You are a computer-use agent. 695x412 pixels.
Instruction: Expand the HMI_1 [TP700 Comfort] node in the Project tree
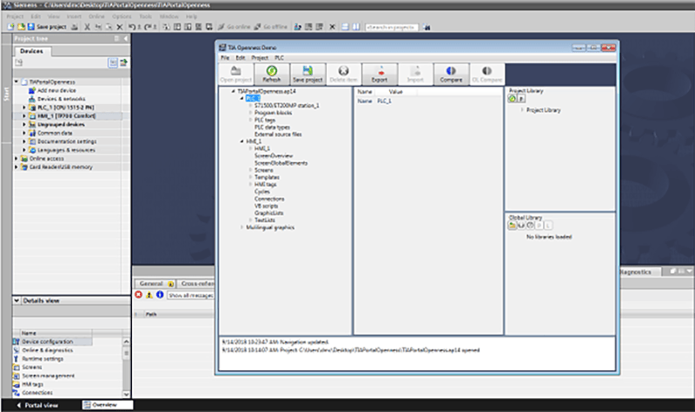(24, 116)
